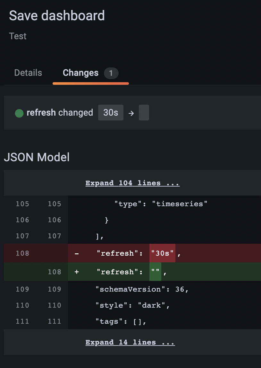Select the empty new refresh value chip

pyautogui.click(x=144, y=112)
